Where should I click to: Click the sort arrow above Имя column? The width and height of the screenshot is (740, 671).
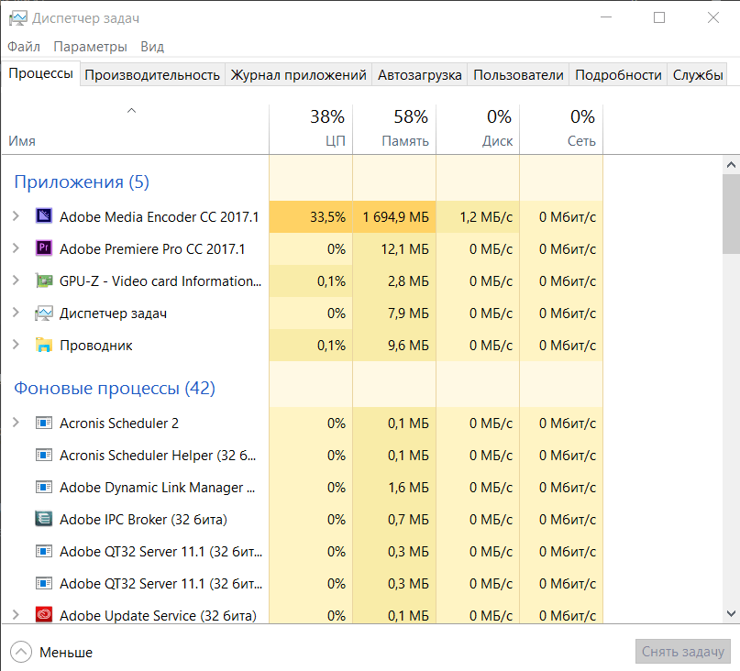point(132,111)
